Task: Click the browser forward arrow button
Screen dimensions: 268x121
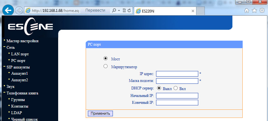Action: [19, 11]
